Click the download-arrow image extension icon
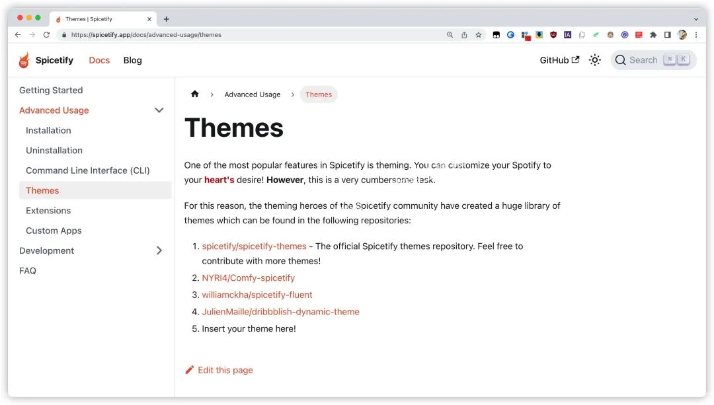Viewport: 714px width, 405px height. tap(539, 34)
